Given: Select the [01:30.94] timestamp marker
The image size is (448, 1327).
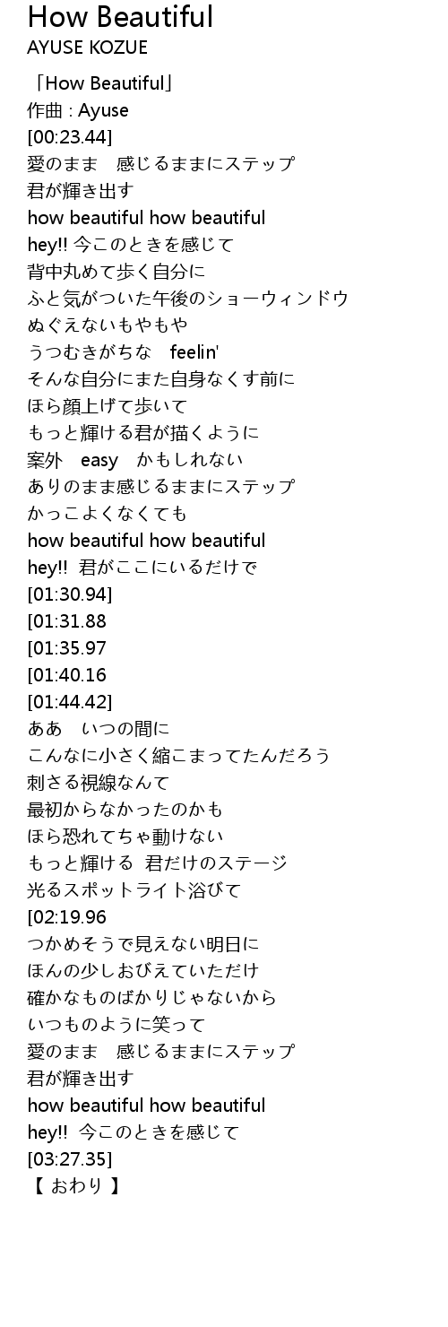Looking at the screenshot, I should pos(70,594).
